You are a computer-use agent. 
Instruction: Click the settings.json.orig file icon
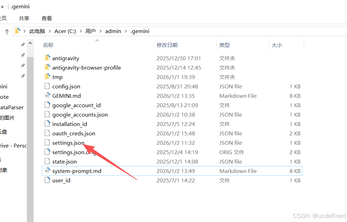[x=47, y=152]
